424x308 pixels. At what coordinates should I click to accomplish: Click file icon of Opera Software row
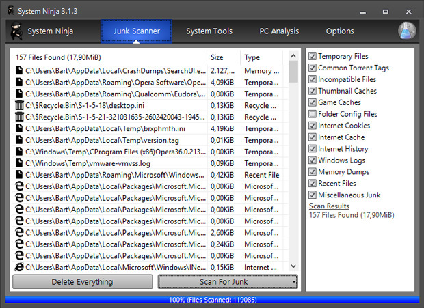[x=19, y=82]
